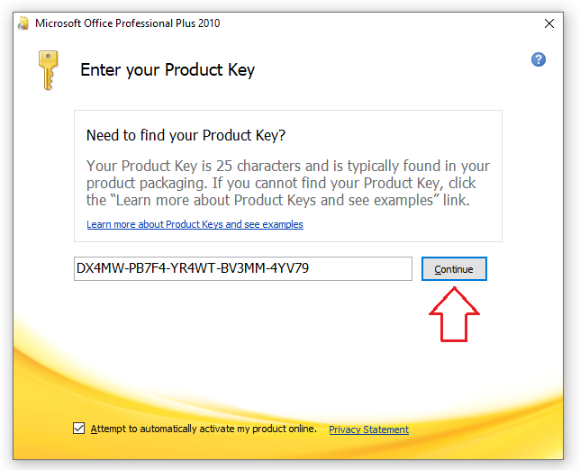Click the blue help question mark icon
Viewport: 580px width, 470px height.
coord(539,59)
